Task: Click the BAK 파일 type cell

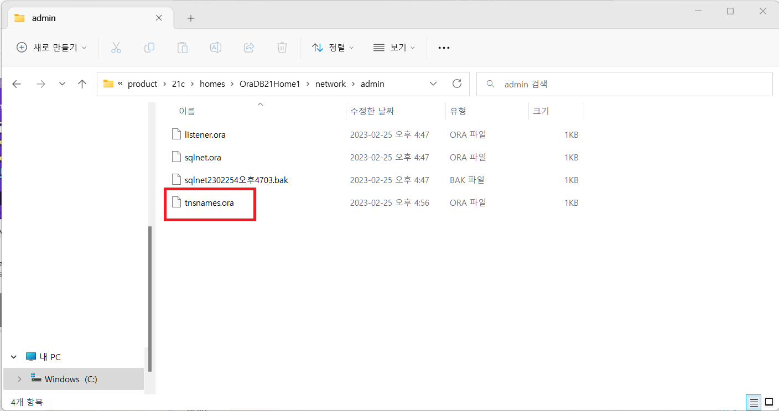Action: [x=467, y=180]
